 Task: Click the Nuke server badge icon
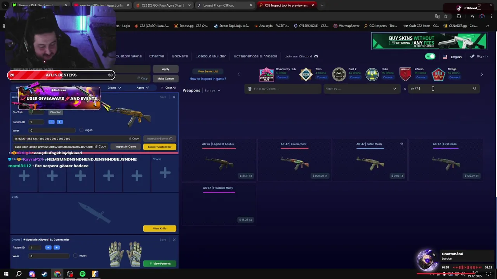(372, 74)
